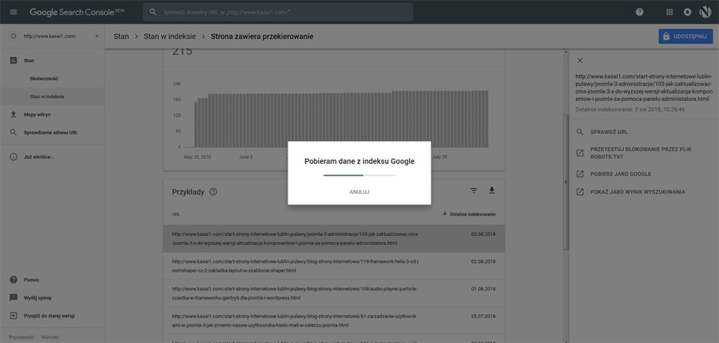The image size is (719, 343).
Task: Open the user account avatar
Action: [x=706, y=12]
